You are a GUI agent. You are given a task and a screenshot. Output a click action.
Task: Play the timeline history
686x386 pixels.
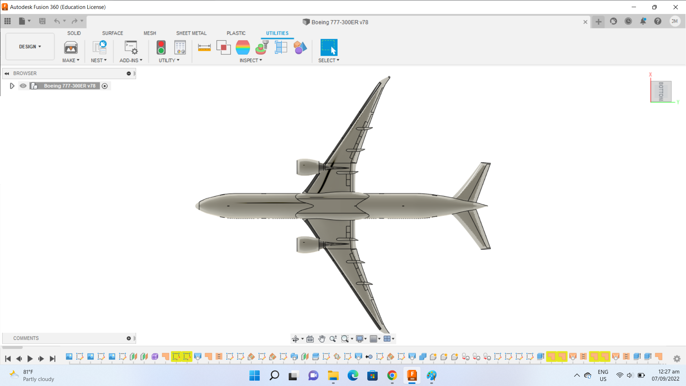coord(30,358)
